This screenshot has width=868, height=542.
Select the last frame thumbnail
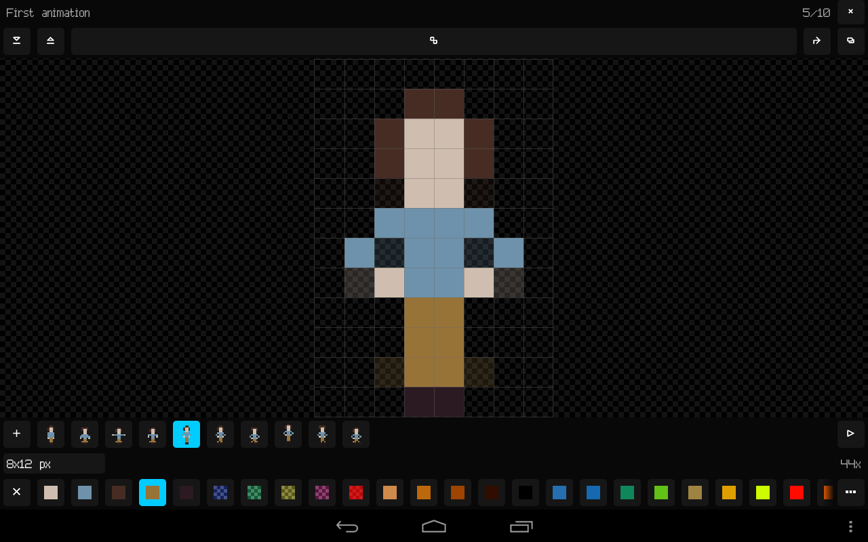[356, 434]
